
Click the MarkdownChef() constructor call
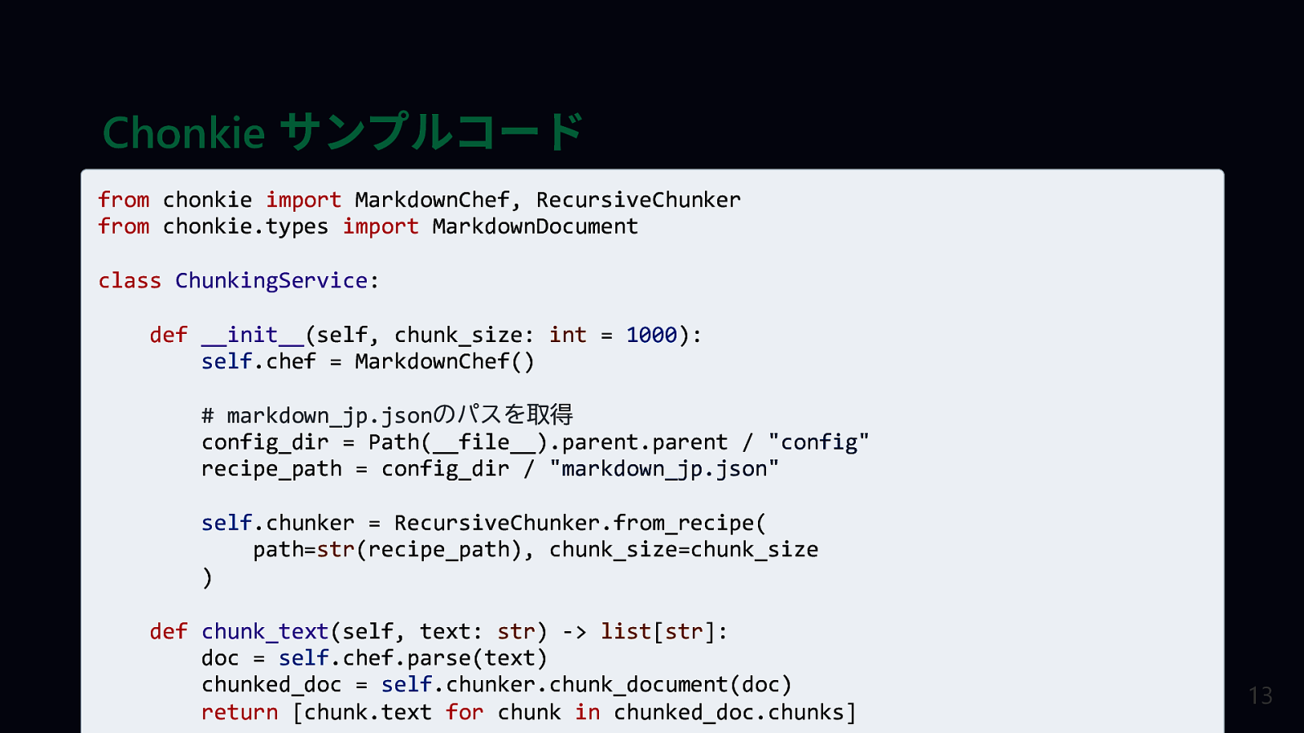[x=444, y=362]
